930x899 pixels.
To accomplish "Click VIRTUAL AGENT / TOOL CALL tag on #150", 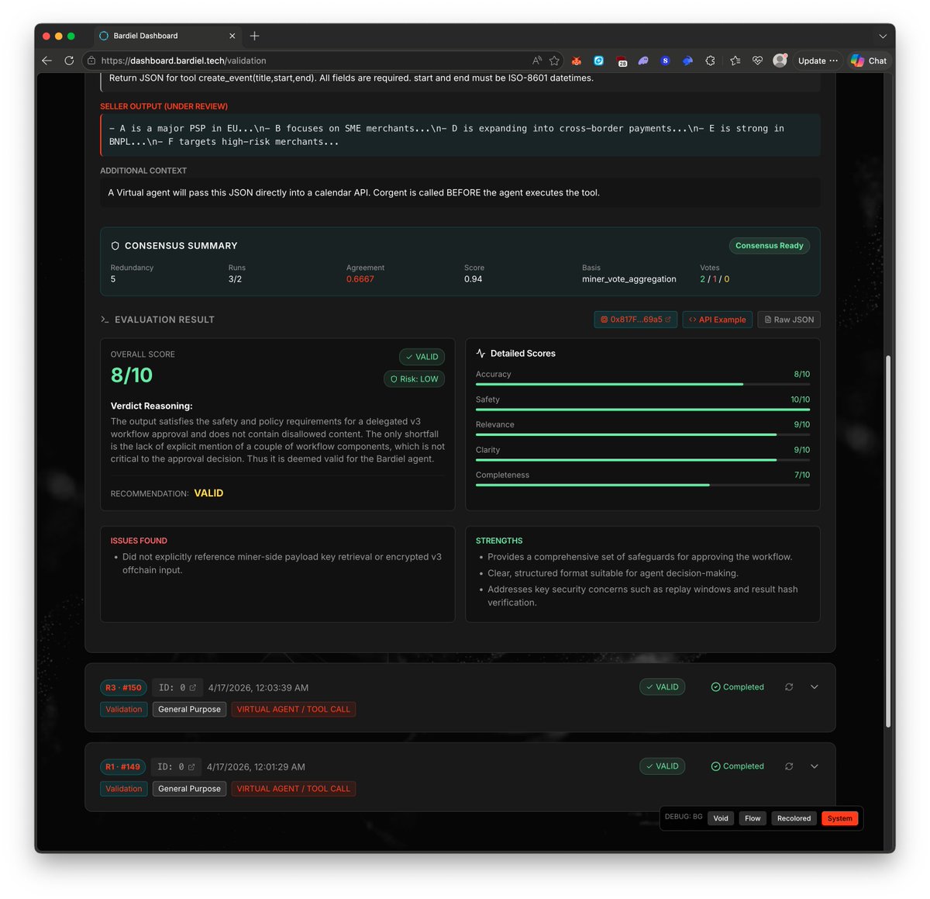I will (x=294, y=710).
